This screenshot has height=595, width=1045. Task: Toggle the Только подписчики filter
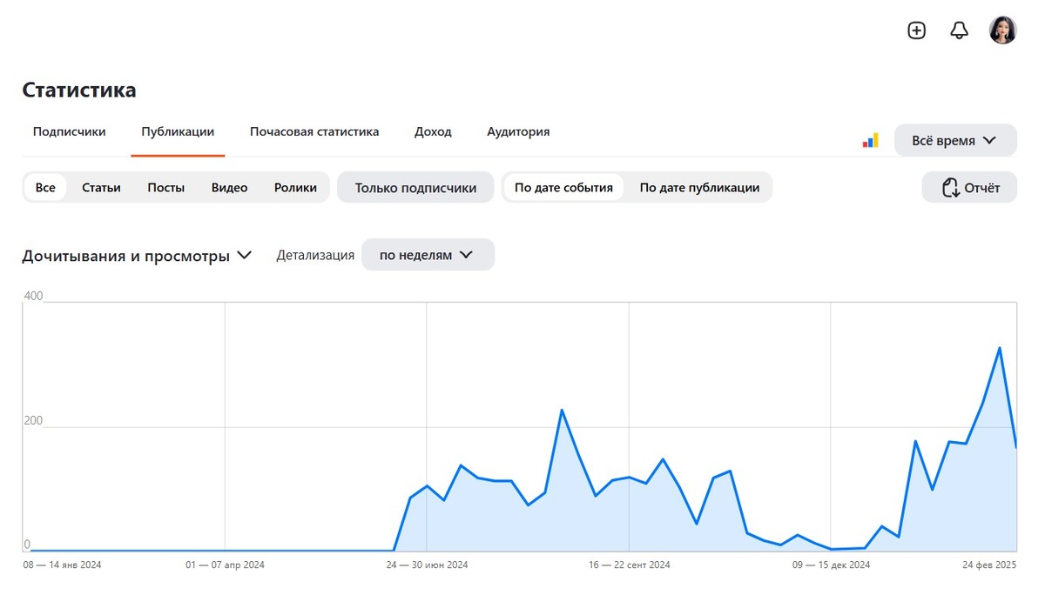(x=415, y=187)
